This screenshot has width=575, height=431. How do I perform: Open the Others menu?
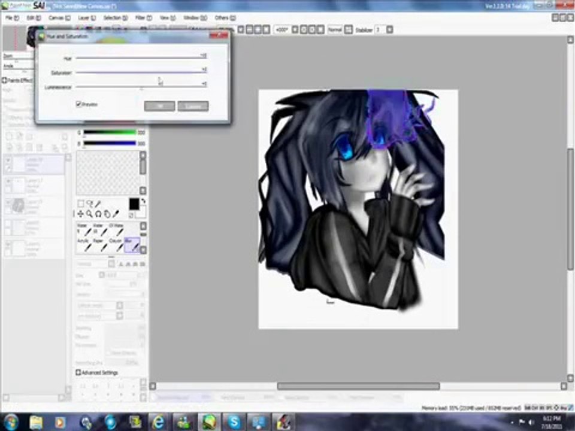coord(225,17)
